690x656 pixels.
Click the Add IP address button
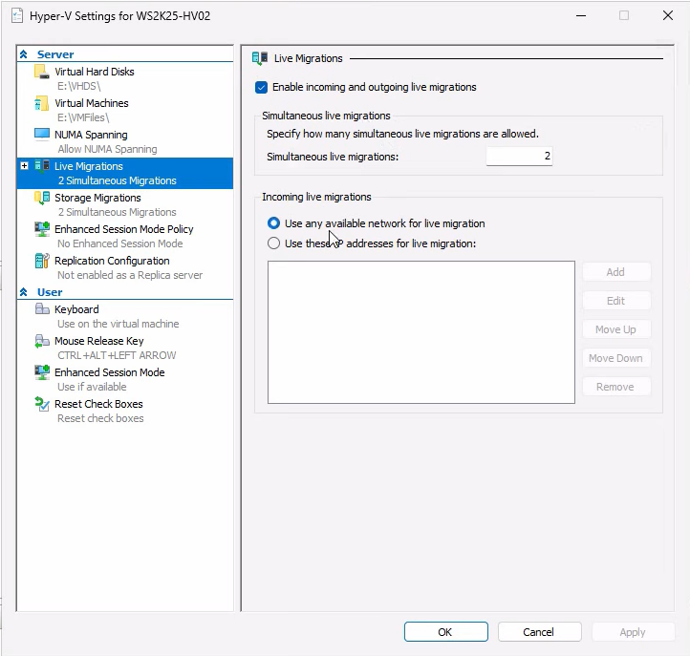(x=616, y=272)
